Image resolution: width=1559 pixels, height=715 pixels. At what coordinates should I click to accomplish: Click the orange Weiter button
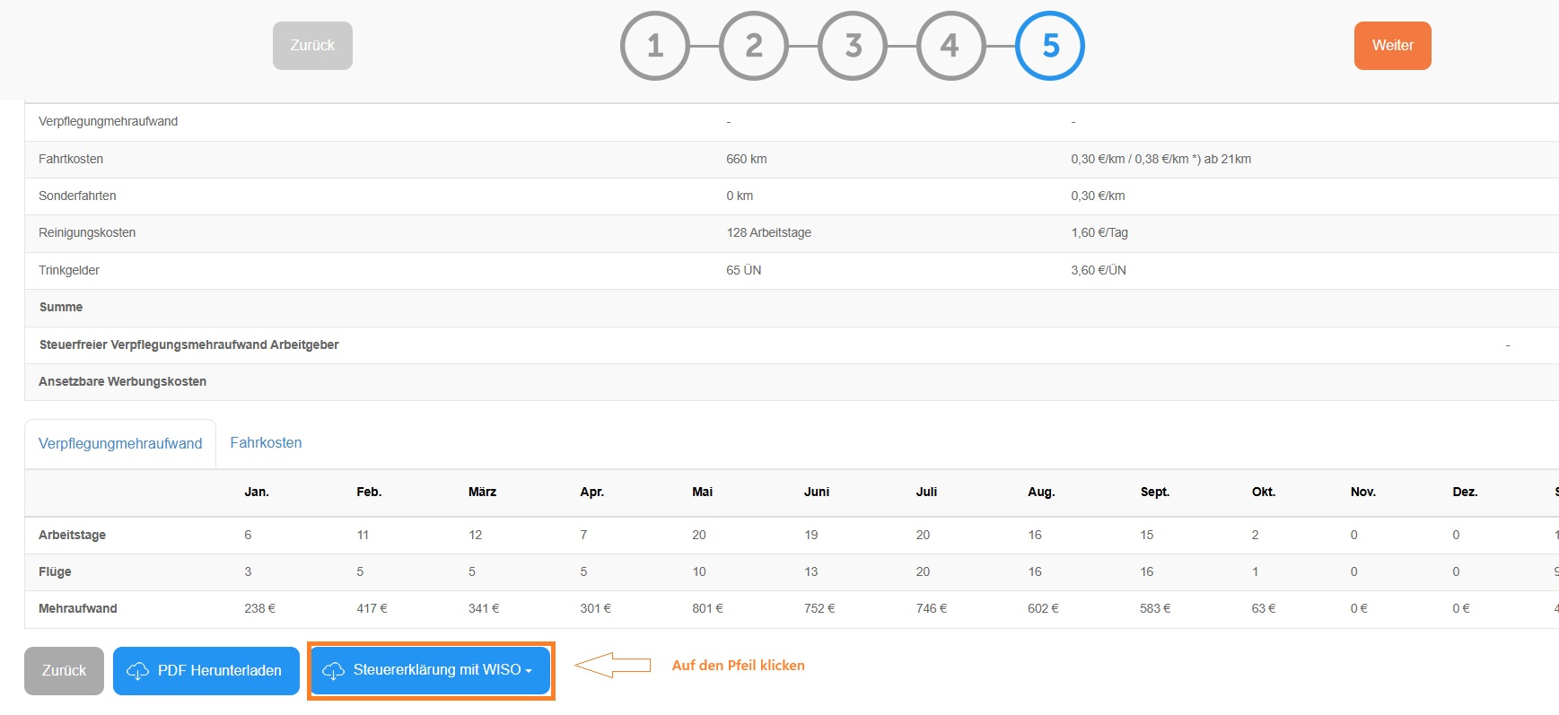pyautogui.click(x=1392, y=46)
